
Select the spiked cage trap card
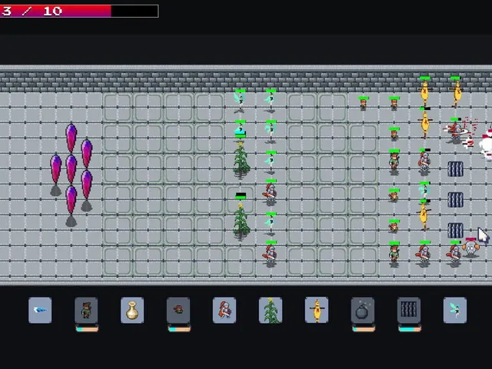click(x=409, y=310)
